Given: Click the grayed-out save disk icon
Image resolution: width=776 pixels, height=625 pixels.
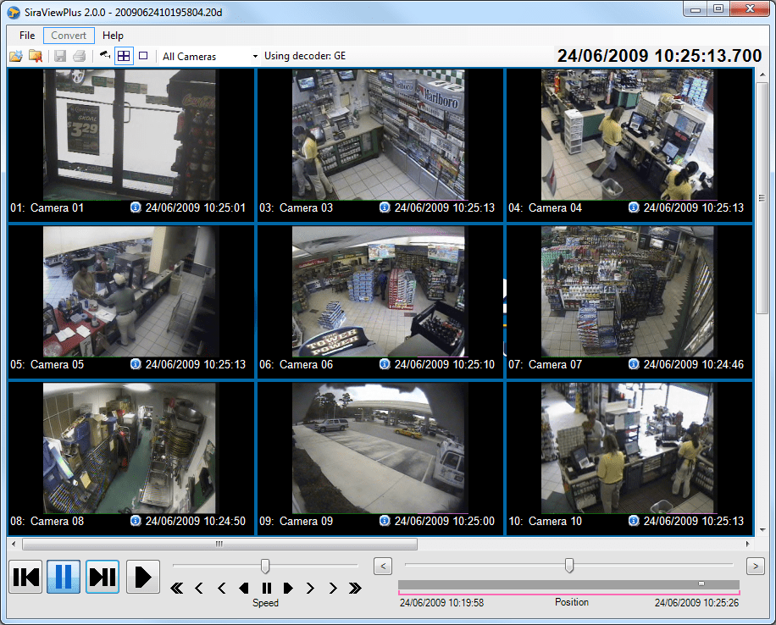Looking at the screenshot, I should click(60, 56).
